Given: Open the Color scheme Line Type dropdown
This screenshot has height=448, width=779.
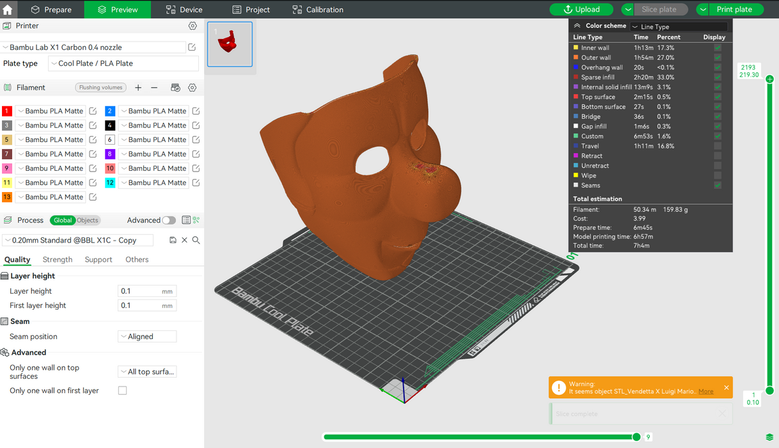Looking at the screenshot, I should pos(678,27).
